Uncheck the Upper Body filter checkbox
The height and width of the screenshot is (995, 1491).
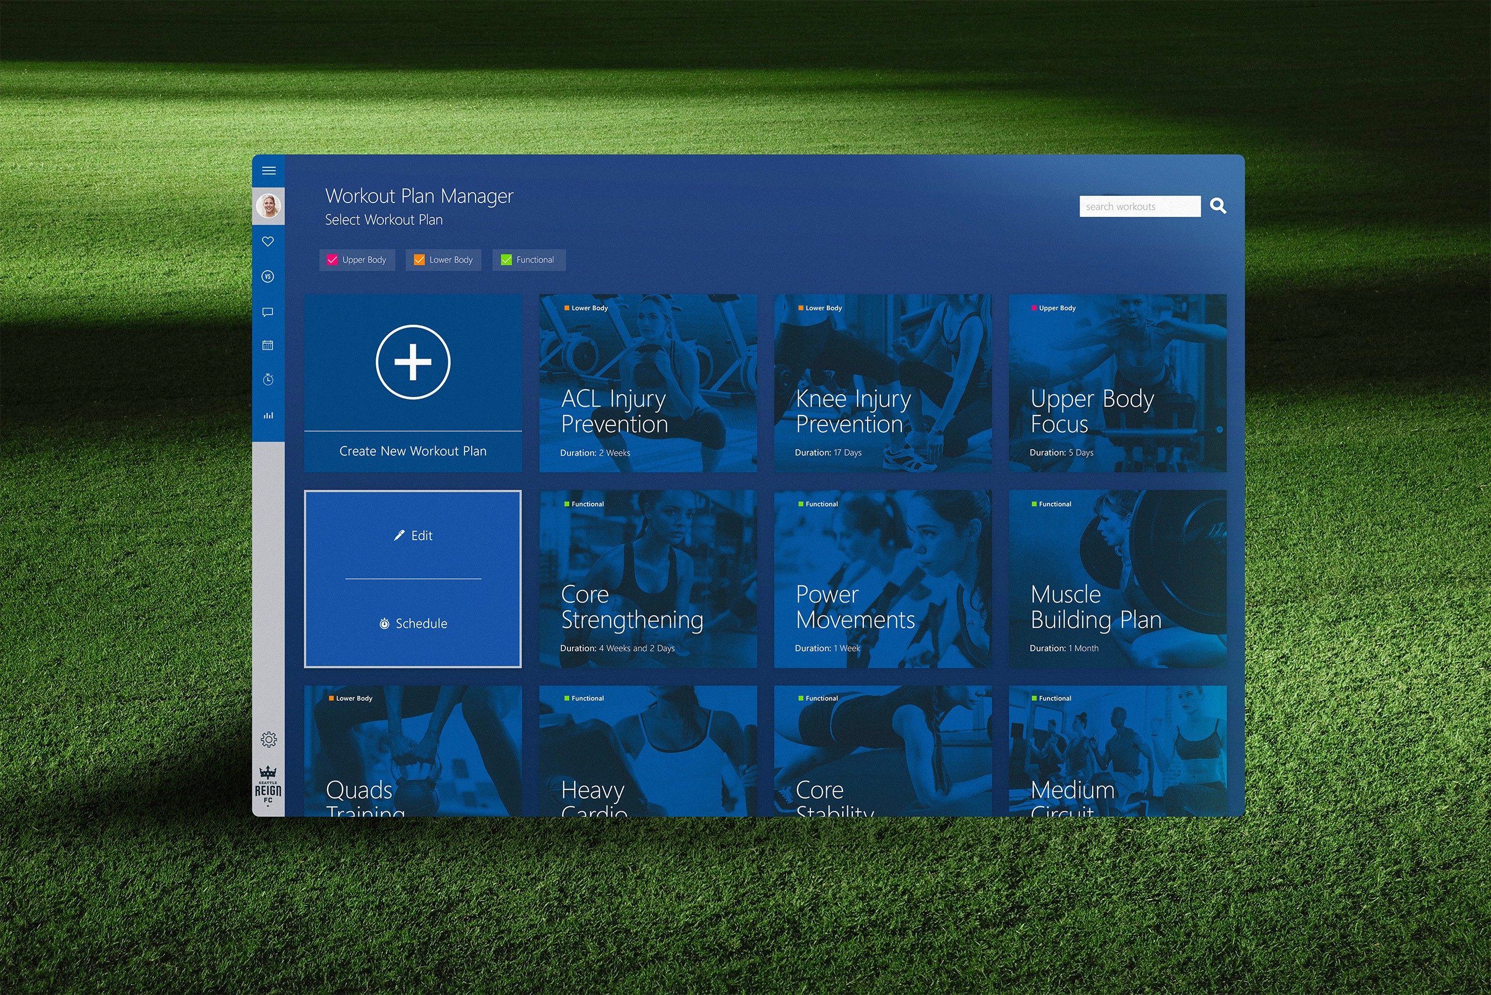pos(332,260)
